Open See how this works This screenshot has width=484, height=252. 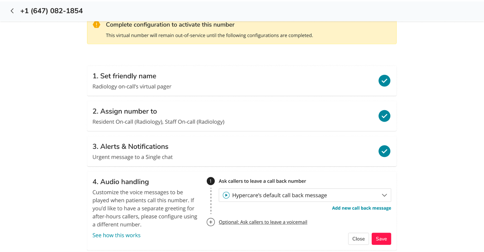click(x=116, y=235)
